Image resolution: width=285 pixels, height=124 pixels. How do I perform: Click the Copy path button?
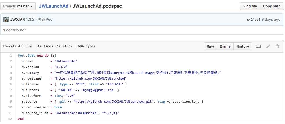point(272,6)
